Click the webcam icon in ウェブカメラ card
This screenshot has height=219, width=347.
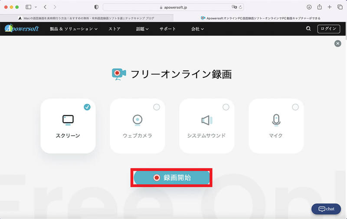point(137,120)
